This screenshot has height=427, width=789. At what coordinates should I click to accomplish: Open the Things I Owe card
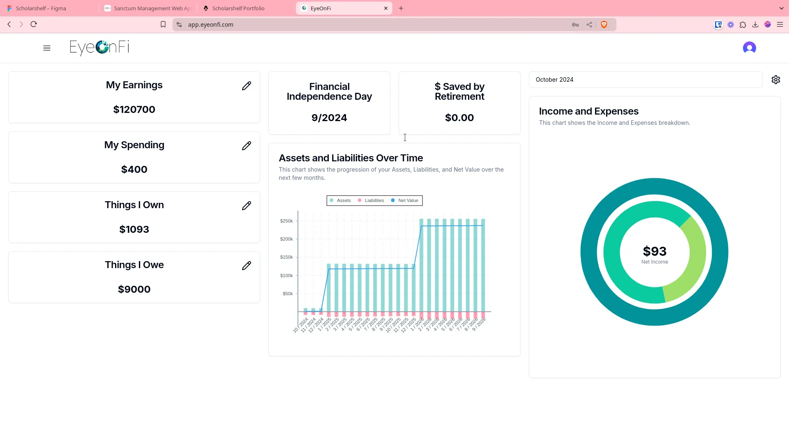(x=134, y=277)
